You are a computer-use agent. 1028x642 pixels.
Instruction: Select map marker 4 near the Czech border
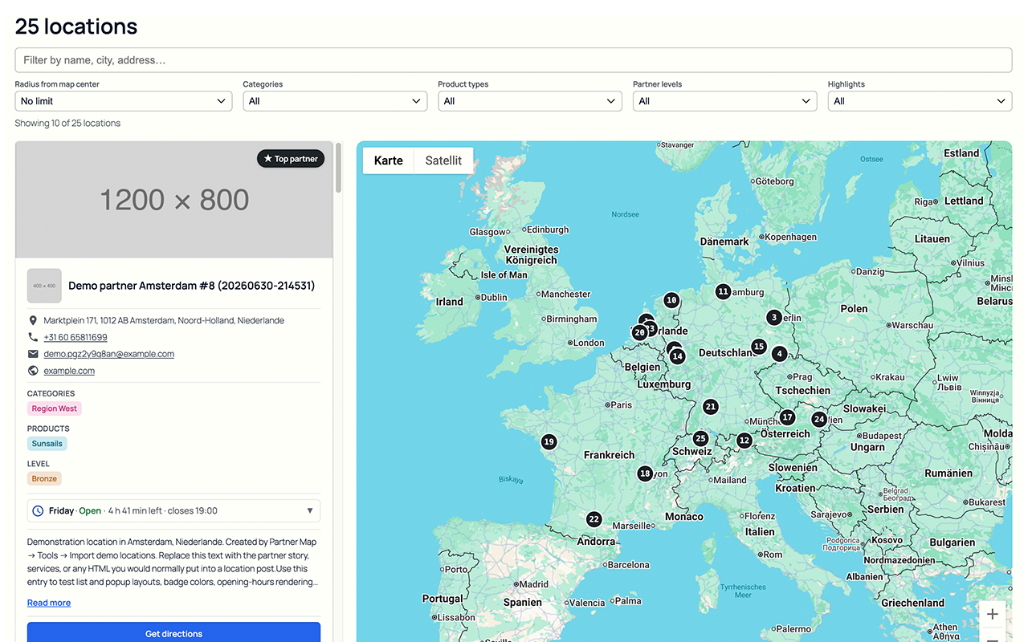pyautogui.click(x=779, y=353)
